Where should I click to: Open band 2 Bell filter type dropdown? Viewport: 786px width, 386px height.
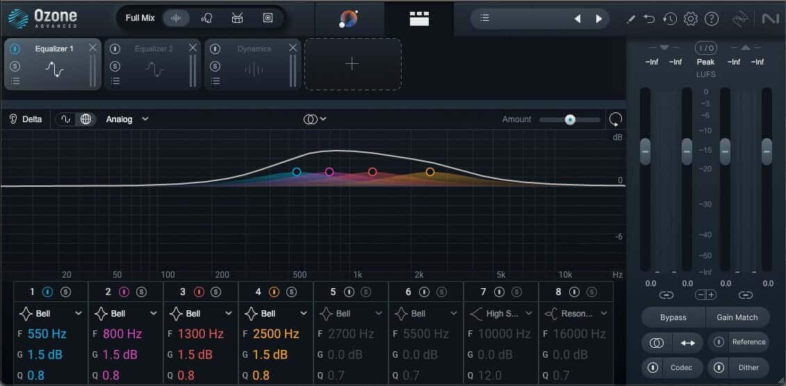[126, 314]
